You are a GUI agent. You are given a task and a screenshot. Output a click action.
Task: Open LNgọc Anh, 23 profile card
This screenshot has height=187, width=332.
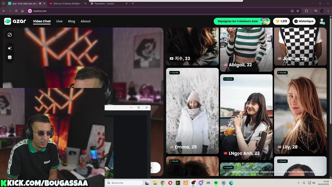pyautogui.click(x=246, y=117)
